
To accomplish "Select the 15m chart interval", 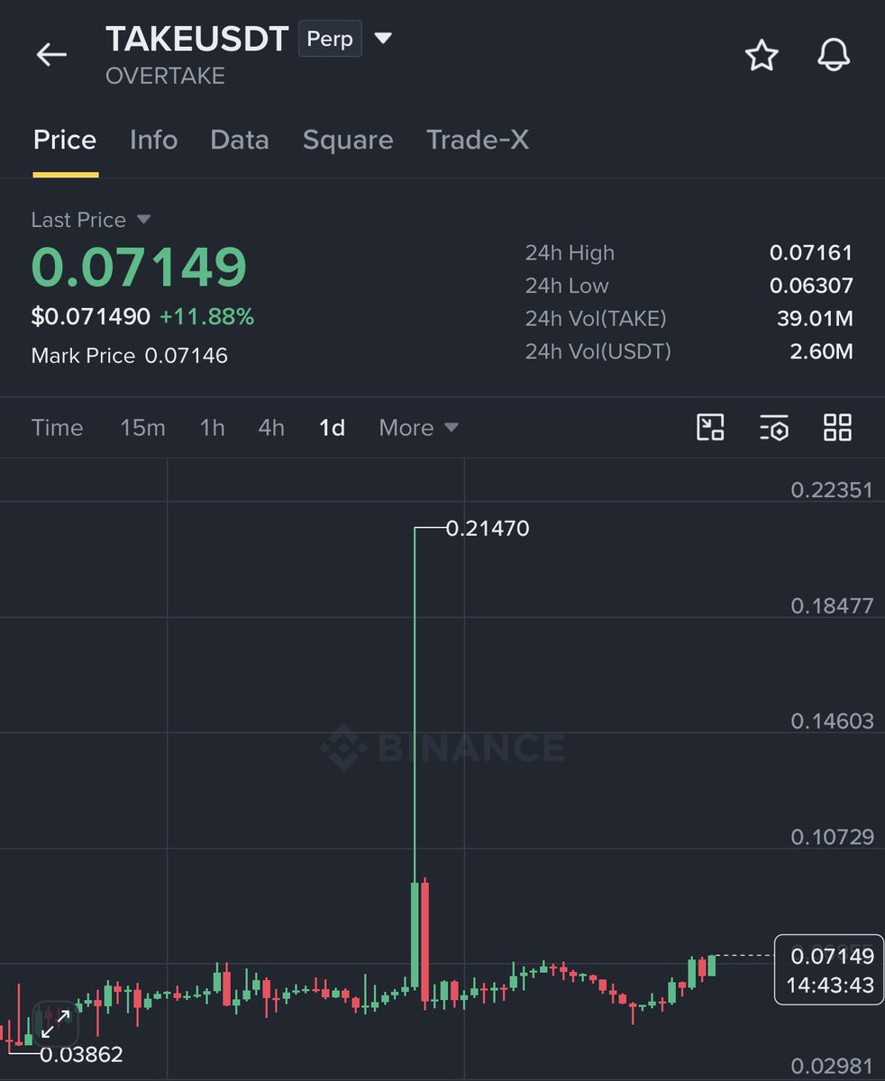I will 143,428.
